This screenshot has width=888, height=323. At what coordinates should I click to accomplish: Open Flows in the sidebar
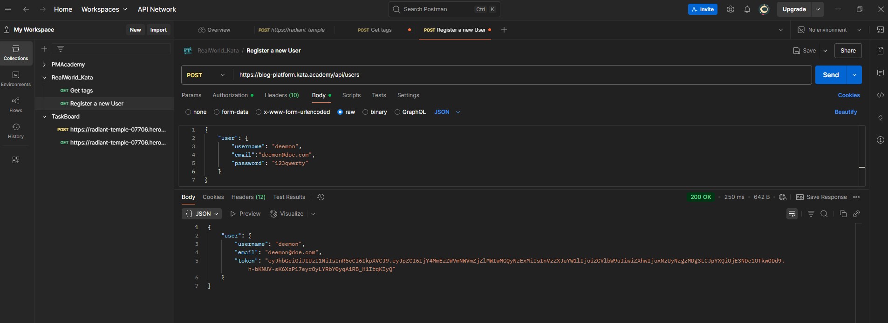point(16,105)
